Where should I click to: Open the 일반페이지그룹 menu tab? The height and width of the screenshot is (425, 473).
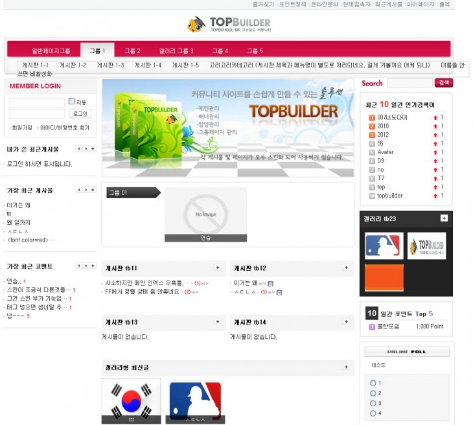51,51
